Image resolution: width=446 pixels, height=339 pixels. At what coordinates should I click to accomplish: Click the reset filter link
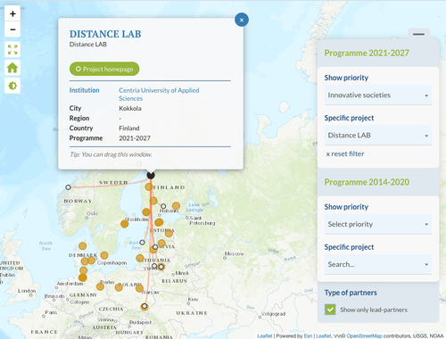(x=345, y=153)
